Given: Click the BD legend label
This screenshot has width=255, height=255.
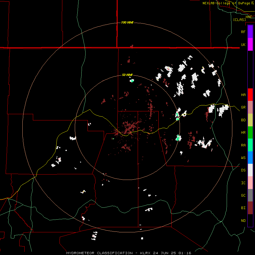Looking at the screenshot, I should (x=243, y=120).
